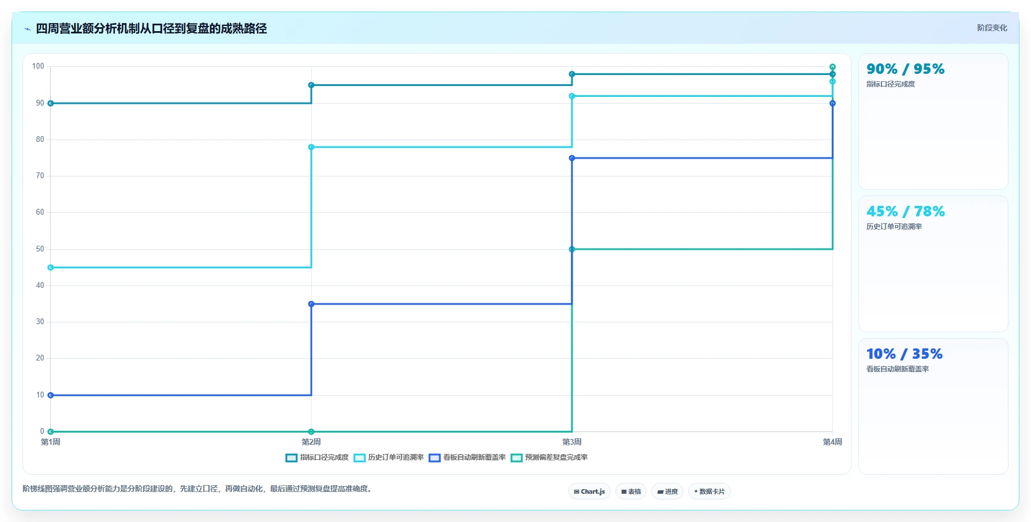The width and height of the screenshot is (1031, 522).
Task: Click 看板自动刷新覆盖率 point at week 2 (35)
Action: (311, 304)
